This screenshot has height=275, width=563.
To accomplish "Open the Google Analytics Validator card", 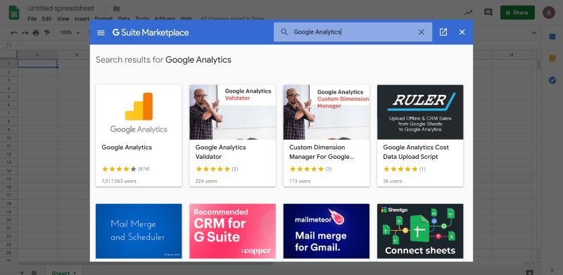I will point(233,136).
